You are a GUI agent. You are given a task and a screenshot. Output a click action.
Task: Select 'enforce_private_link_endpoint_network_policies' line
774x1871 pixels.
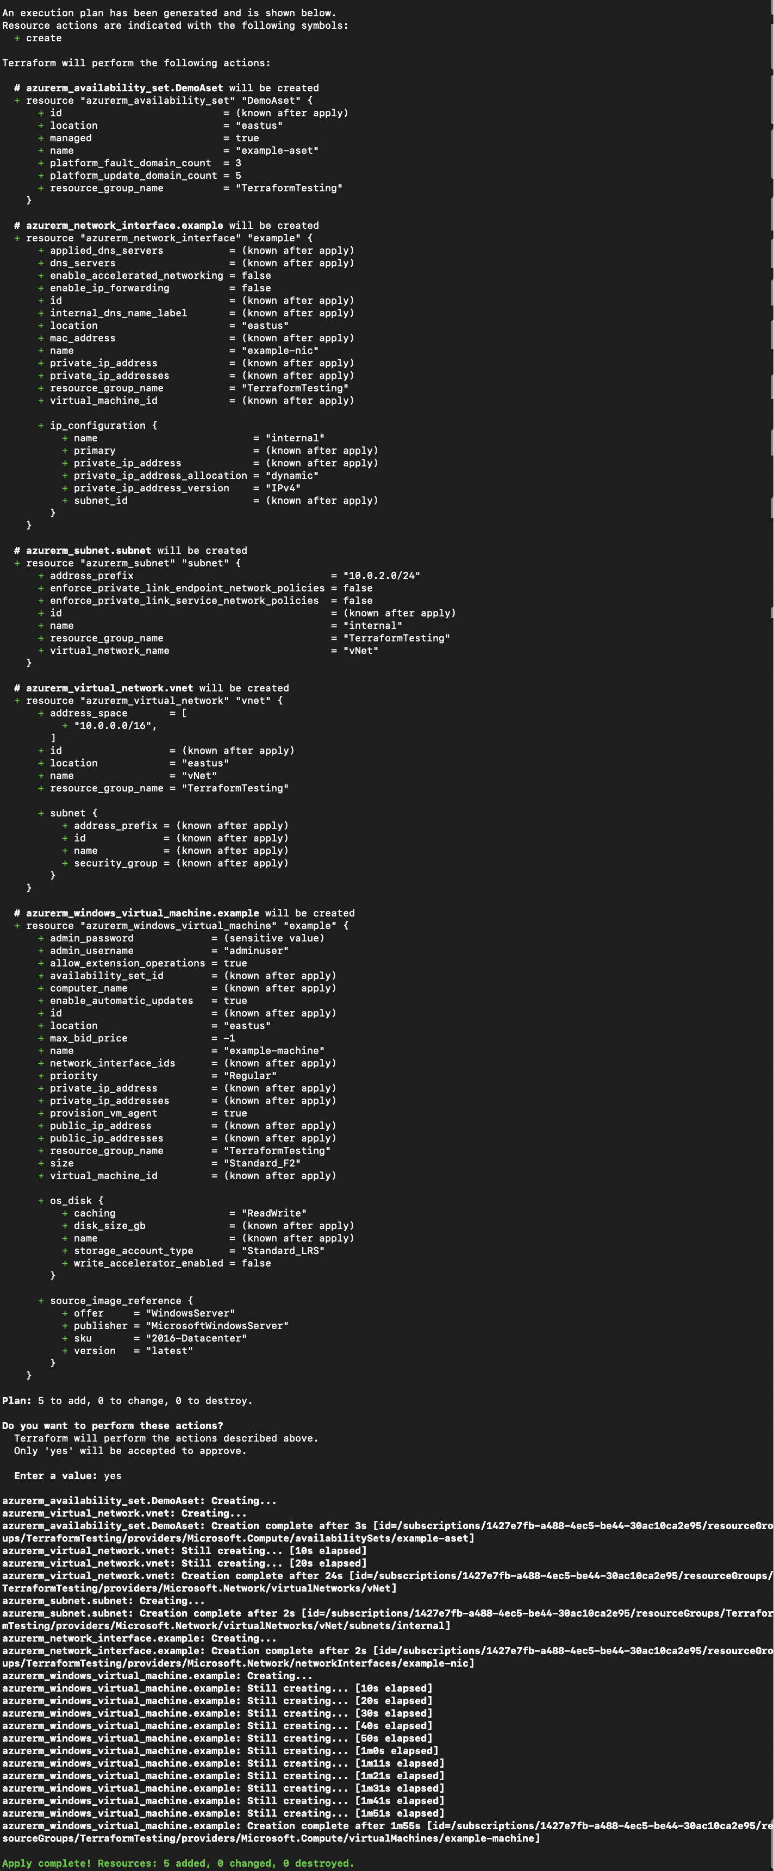point(205,588)
